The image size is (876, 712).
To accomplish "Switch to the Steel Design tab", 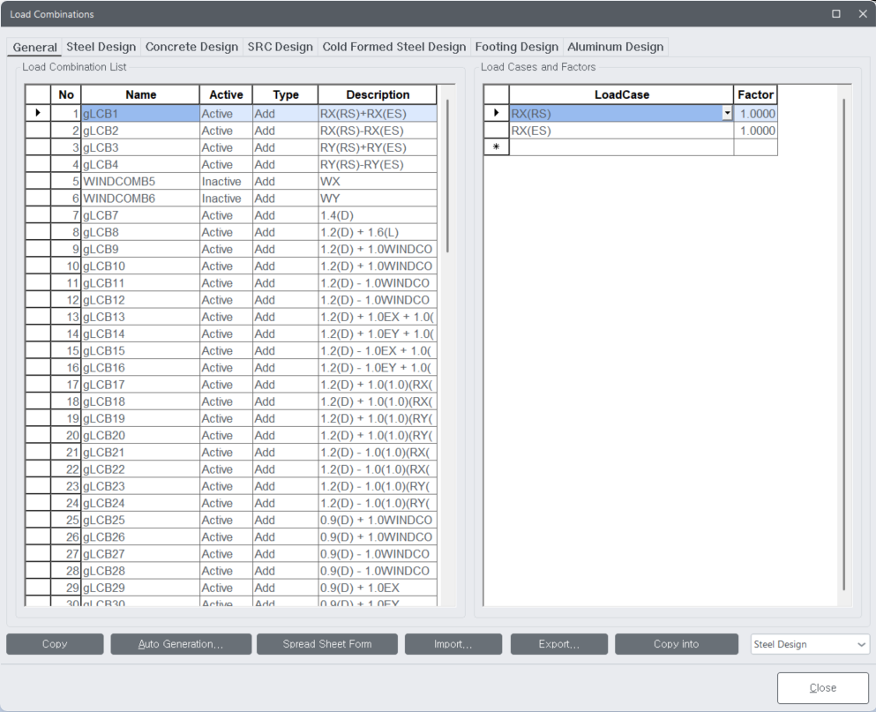I will [101, 47].
